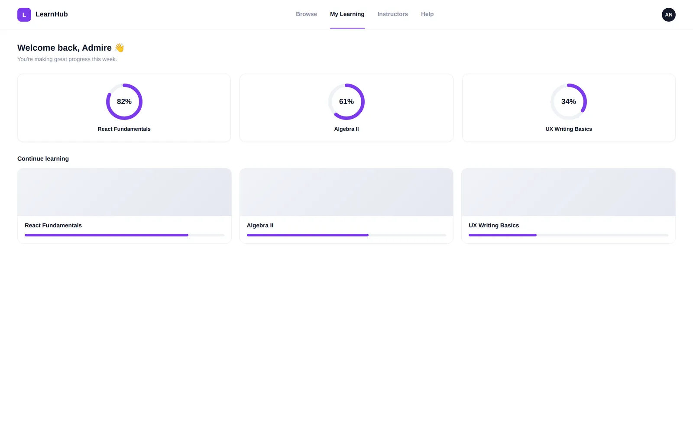Click React Fundamentals label under 82% ring
Viewport: 693px width, 433px height.
[x=124, y=129]
